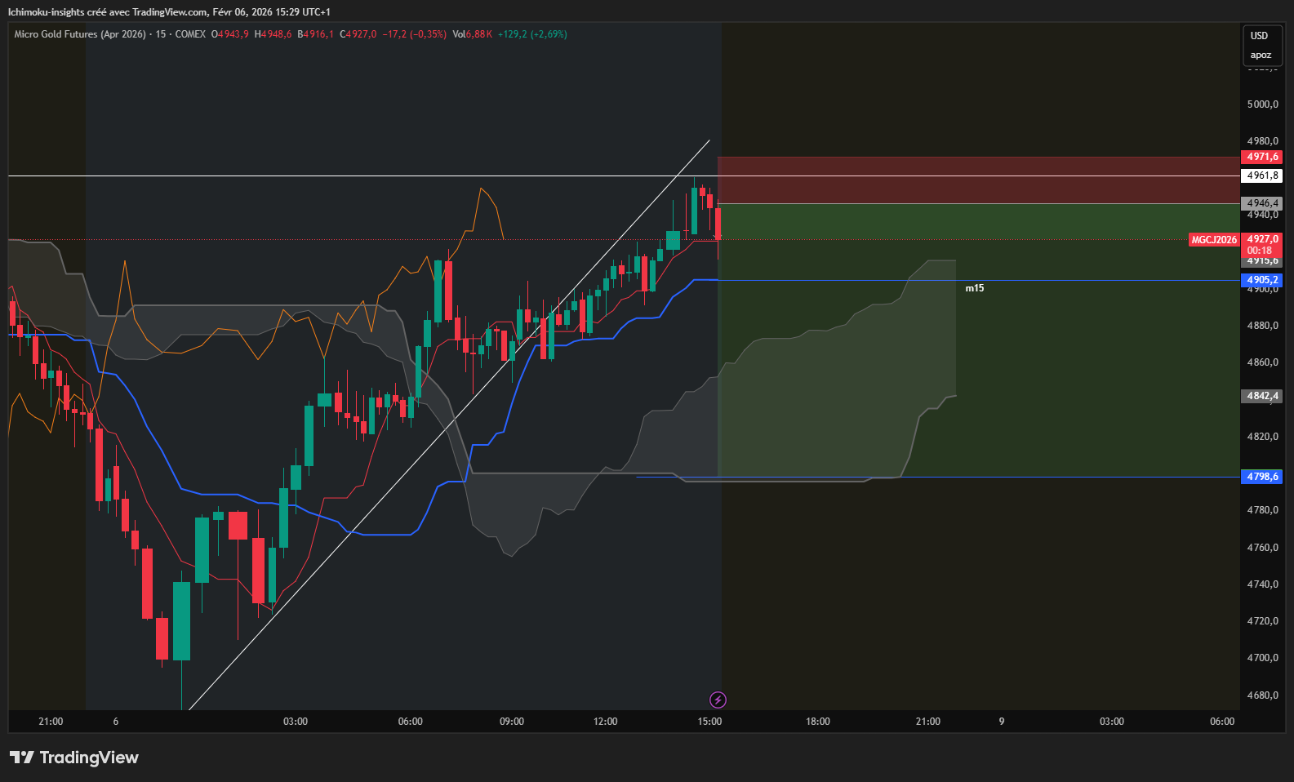The height and width of the screenshot is (782, 1294).
Task: Click the 4780,0 price scale tick
Action: pos(1263,510)
